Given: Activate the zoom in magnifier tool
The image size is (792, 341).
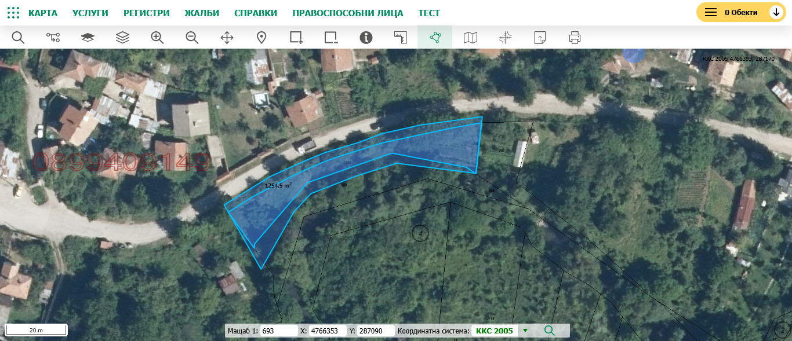Looking at the screenshot, I should coord(157,38).
